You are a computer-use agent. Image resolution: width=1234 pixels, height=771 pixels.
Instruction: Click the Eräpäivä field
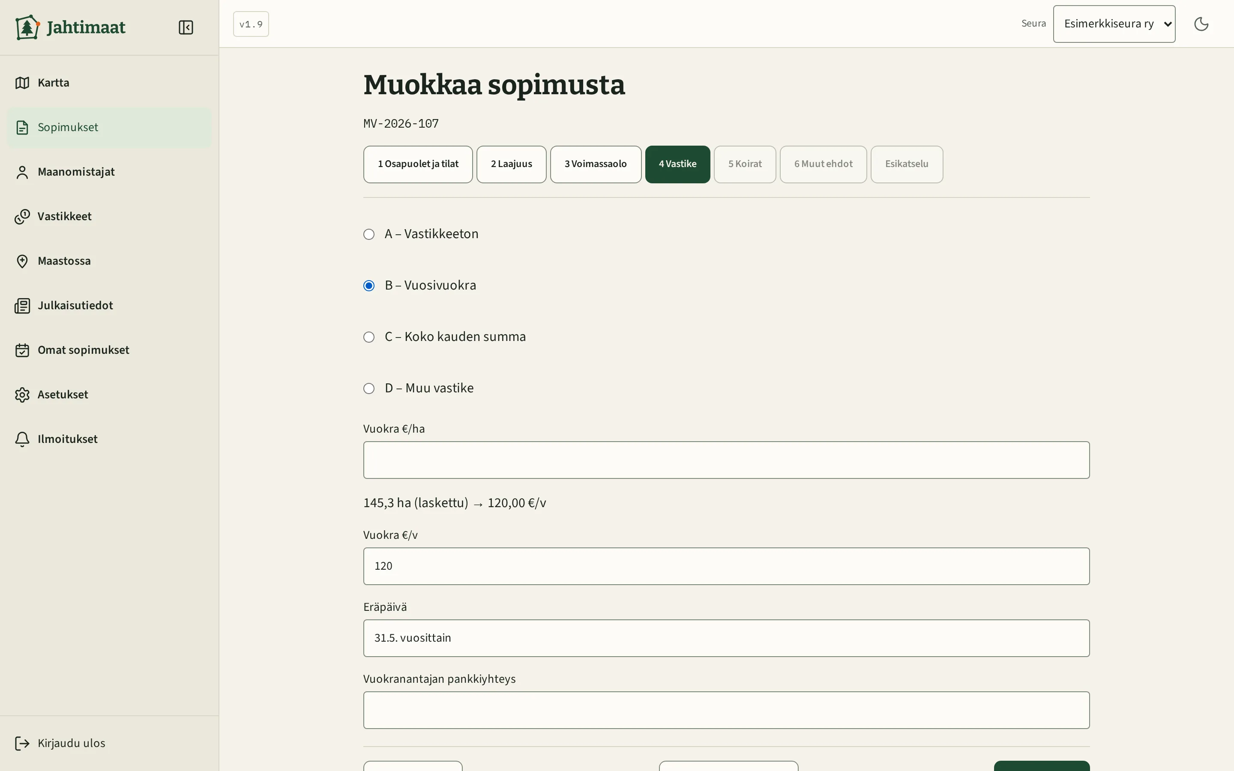click(x=726, y=638)
